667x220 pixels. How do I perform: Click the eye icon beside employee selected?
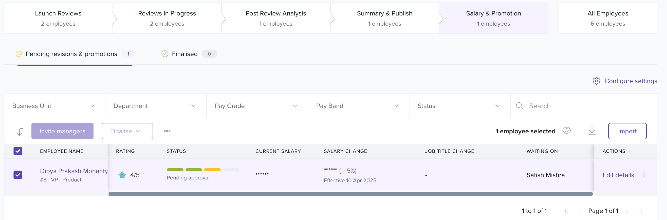click(x=567, y=131)
